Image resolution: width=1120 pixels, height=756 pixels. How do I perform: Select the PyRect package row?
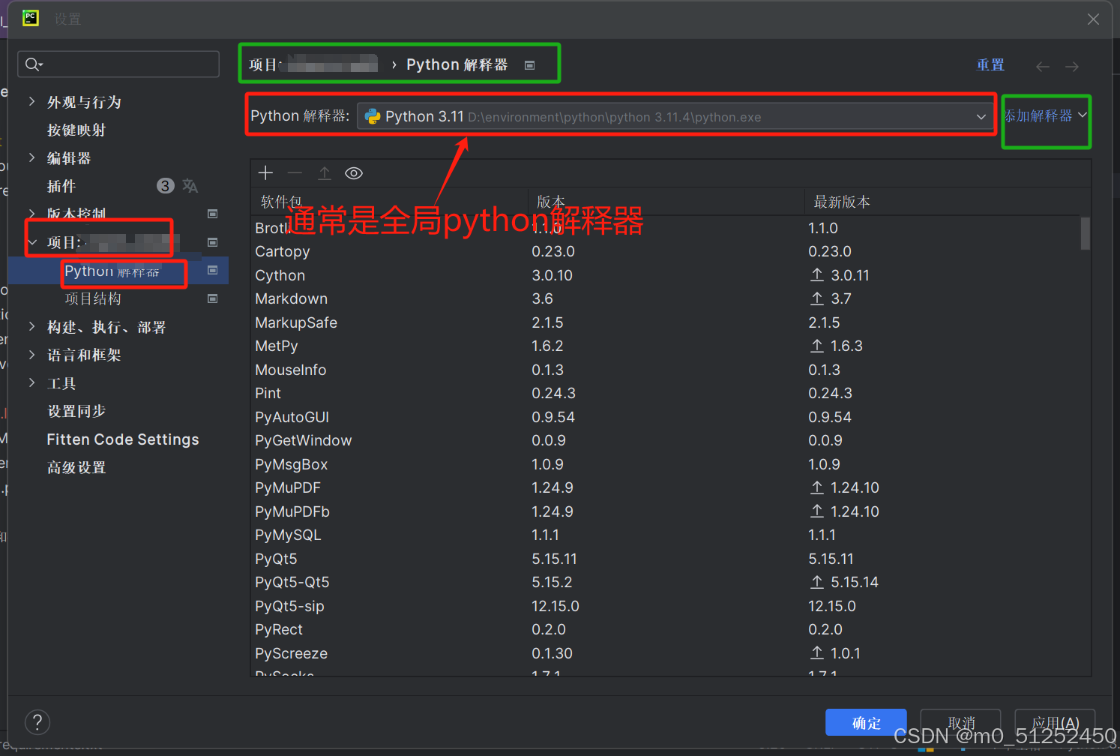[666, 629]
